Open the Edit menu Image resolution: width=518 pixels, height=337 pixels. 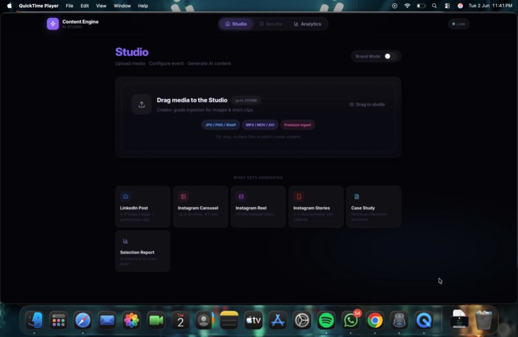(85, 6)
